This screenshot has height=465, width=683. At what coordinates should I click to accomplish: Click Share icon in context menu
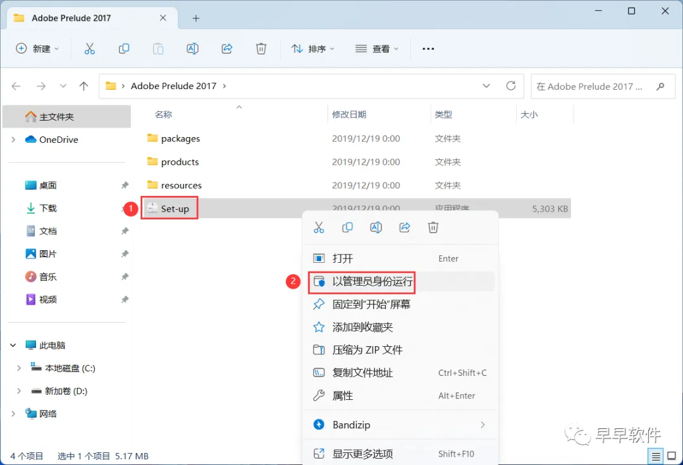405,227
